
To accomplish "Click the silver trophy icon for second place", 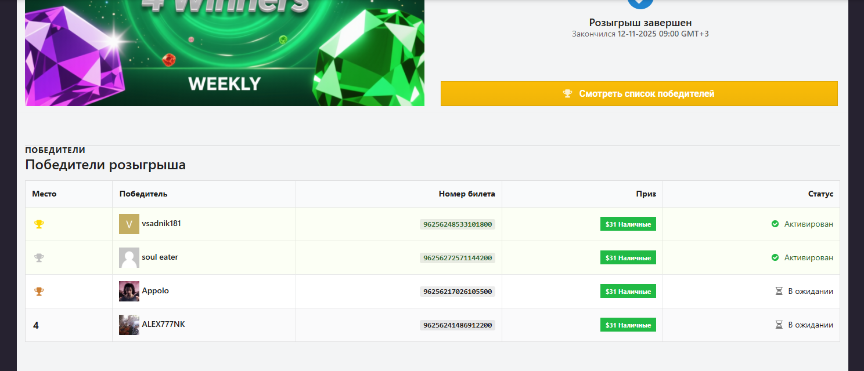I will click(39, 258).
